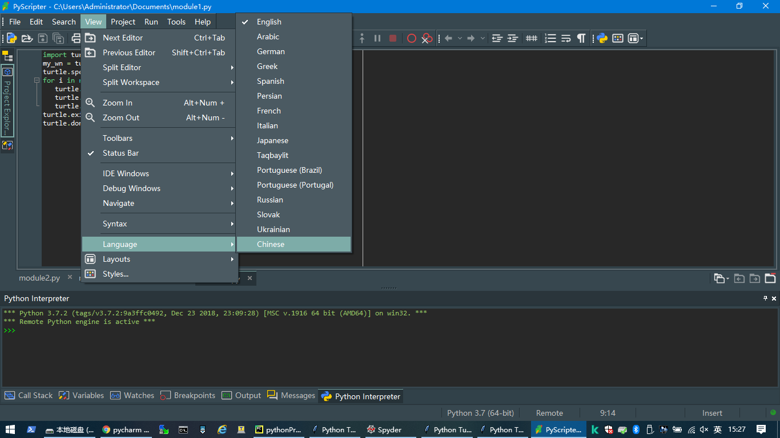Expand the Split Editor submenu

coord(159,67)
